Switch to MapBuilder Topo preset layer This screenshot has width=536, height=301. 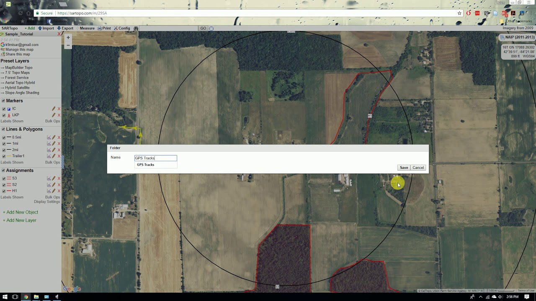(18, 68)
